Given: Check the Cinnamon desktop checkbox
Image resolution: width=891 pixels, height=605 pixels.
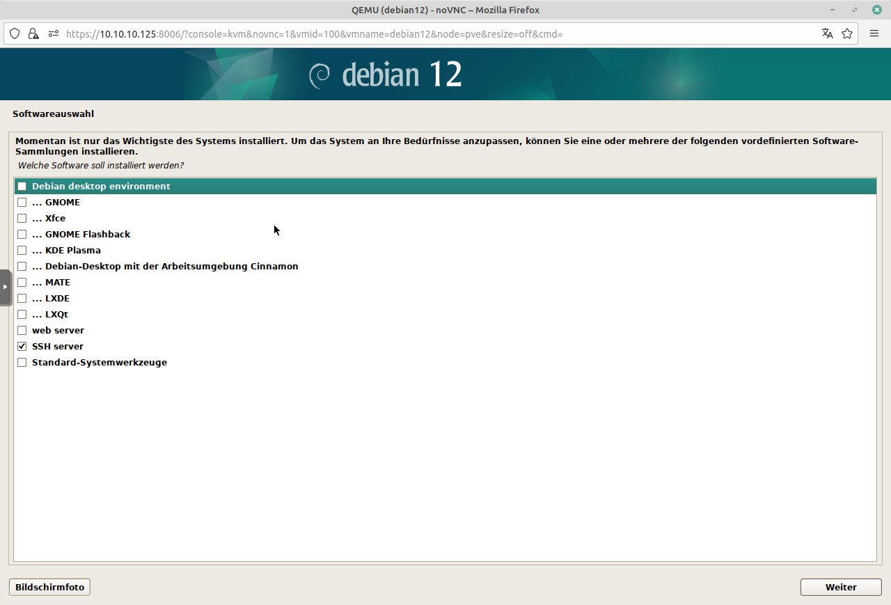Looking at the screenshot, I should point(22,267).
